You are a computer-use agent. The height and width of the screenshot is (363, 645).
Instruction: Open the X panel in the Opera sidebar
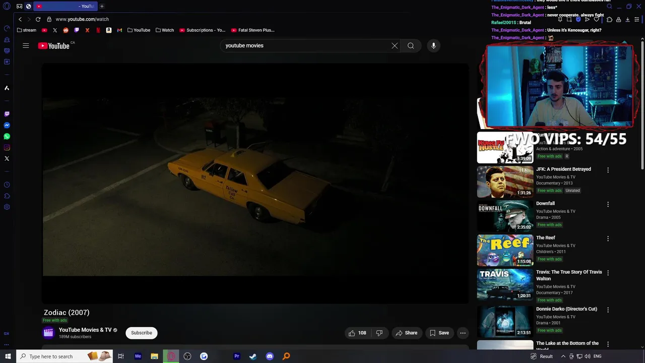tap(7, 158)
